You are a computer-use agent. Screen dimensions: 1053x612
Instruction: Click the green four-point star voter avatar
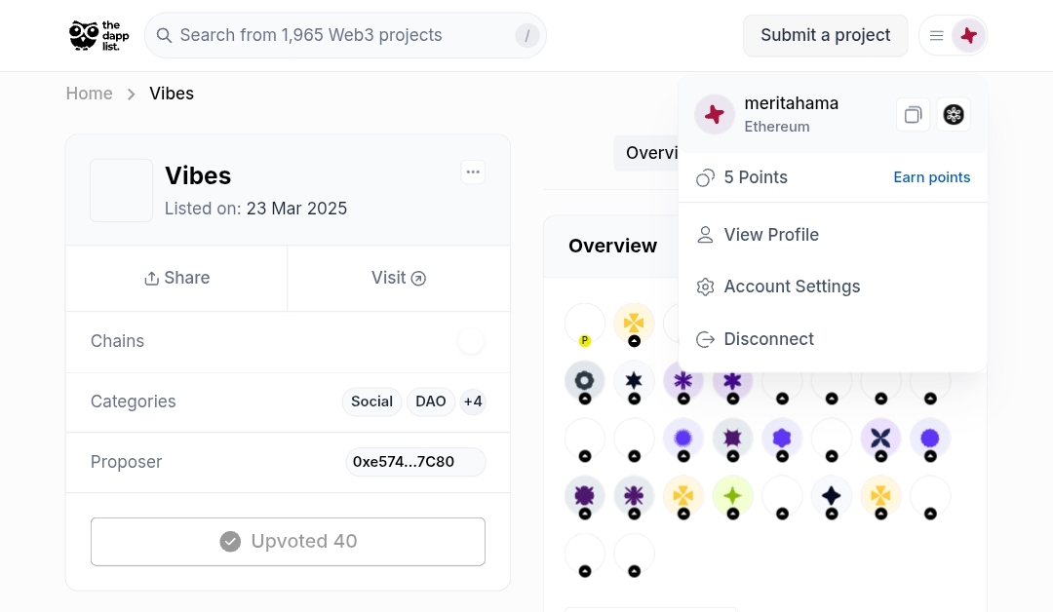coord(732,497)
